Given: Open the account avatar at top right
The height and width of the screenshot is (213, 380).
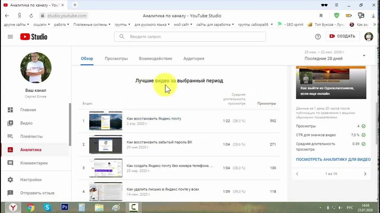Looking at the screenshot, I should [369, 36].
